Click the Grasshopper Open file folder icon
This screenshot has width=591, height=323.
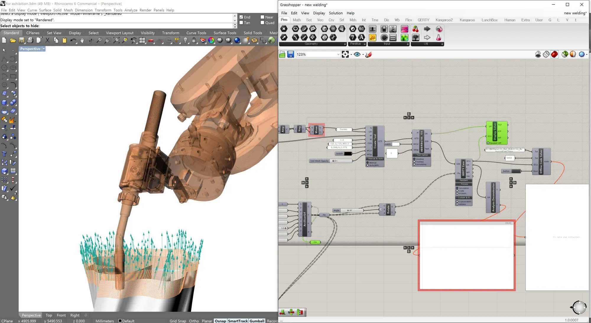(282, 54)
